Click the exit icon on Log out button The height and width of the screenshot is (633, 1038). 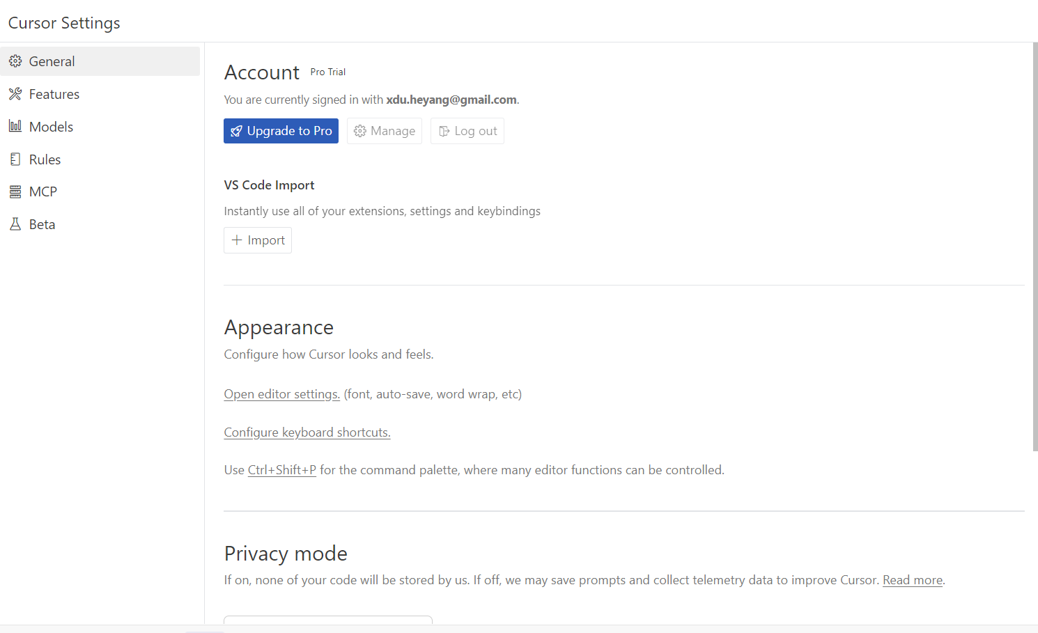click(444, 131)
